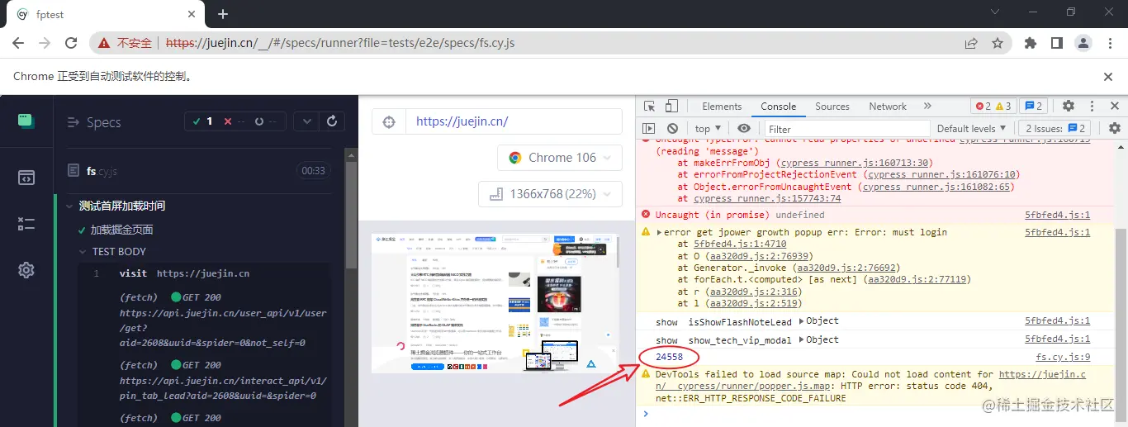1128x427 pixels.
Task: Open fs.cy.js:9 source link
Action: [1063, 357]
